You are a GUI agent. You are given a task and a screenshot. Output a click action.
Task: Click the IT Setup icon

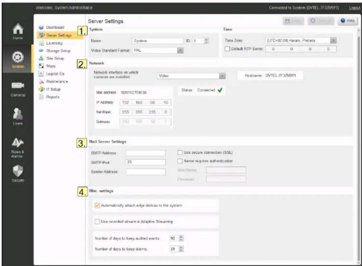point(41,89)
